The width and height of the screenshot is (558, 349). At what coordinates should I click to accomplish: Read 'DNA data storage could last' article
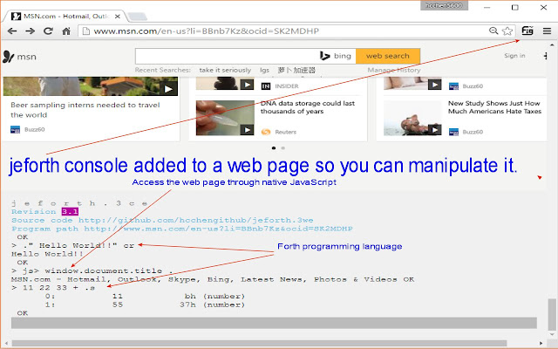pos(308,107)
